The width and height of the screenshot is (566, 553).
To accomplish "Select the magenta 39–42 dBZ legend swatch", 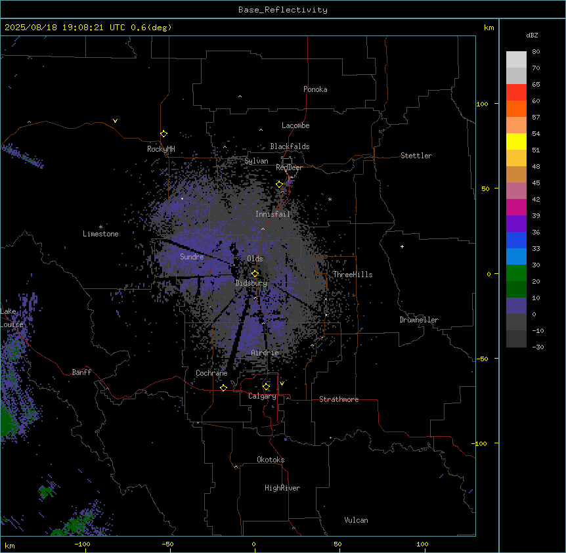I will coord(516,207).
